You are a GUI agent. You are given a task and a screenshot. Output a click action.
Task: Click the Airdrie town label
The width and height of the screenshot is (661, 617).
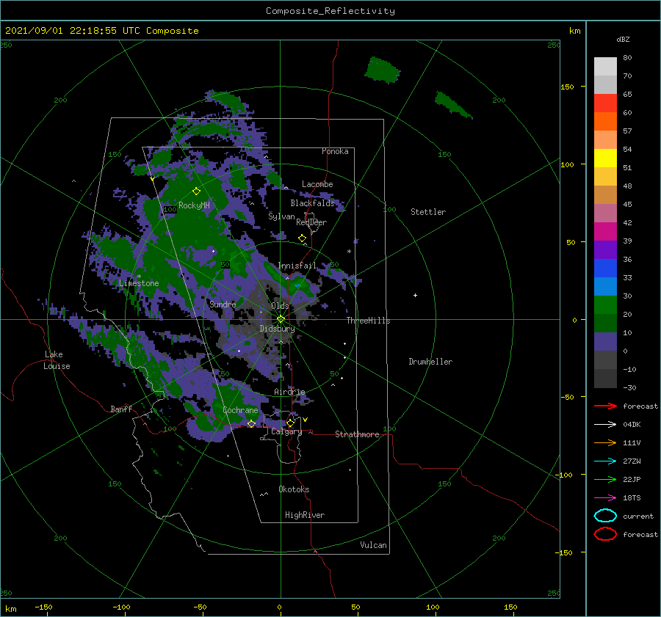[289, 392]
